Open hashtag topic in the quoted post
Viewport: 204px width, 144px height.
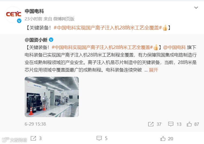pyautogui.click(x=102, y=47)
